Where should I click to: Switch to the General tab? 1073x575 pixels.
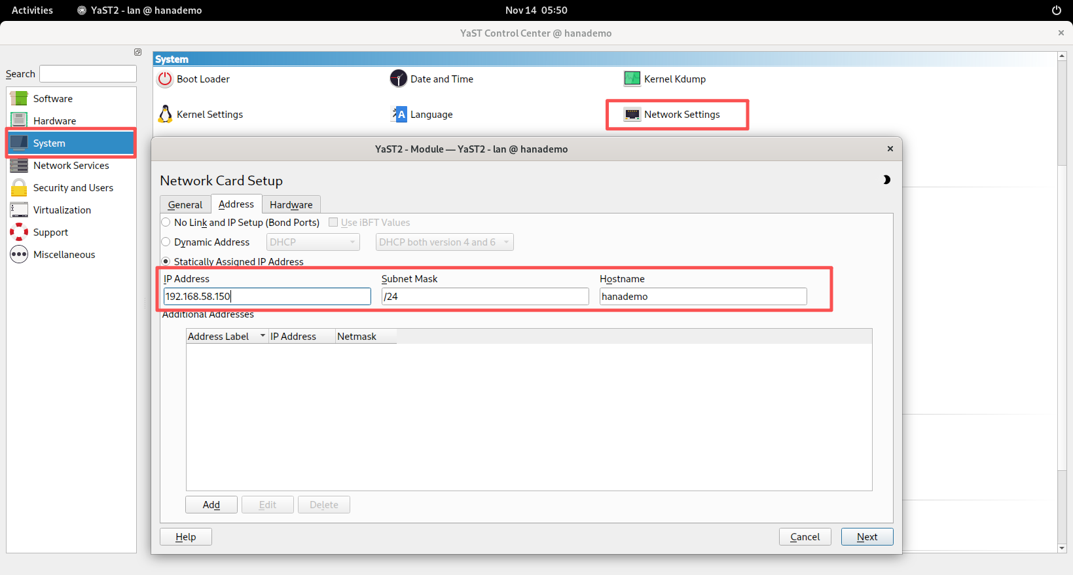(185, 205)
